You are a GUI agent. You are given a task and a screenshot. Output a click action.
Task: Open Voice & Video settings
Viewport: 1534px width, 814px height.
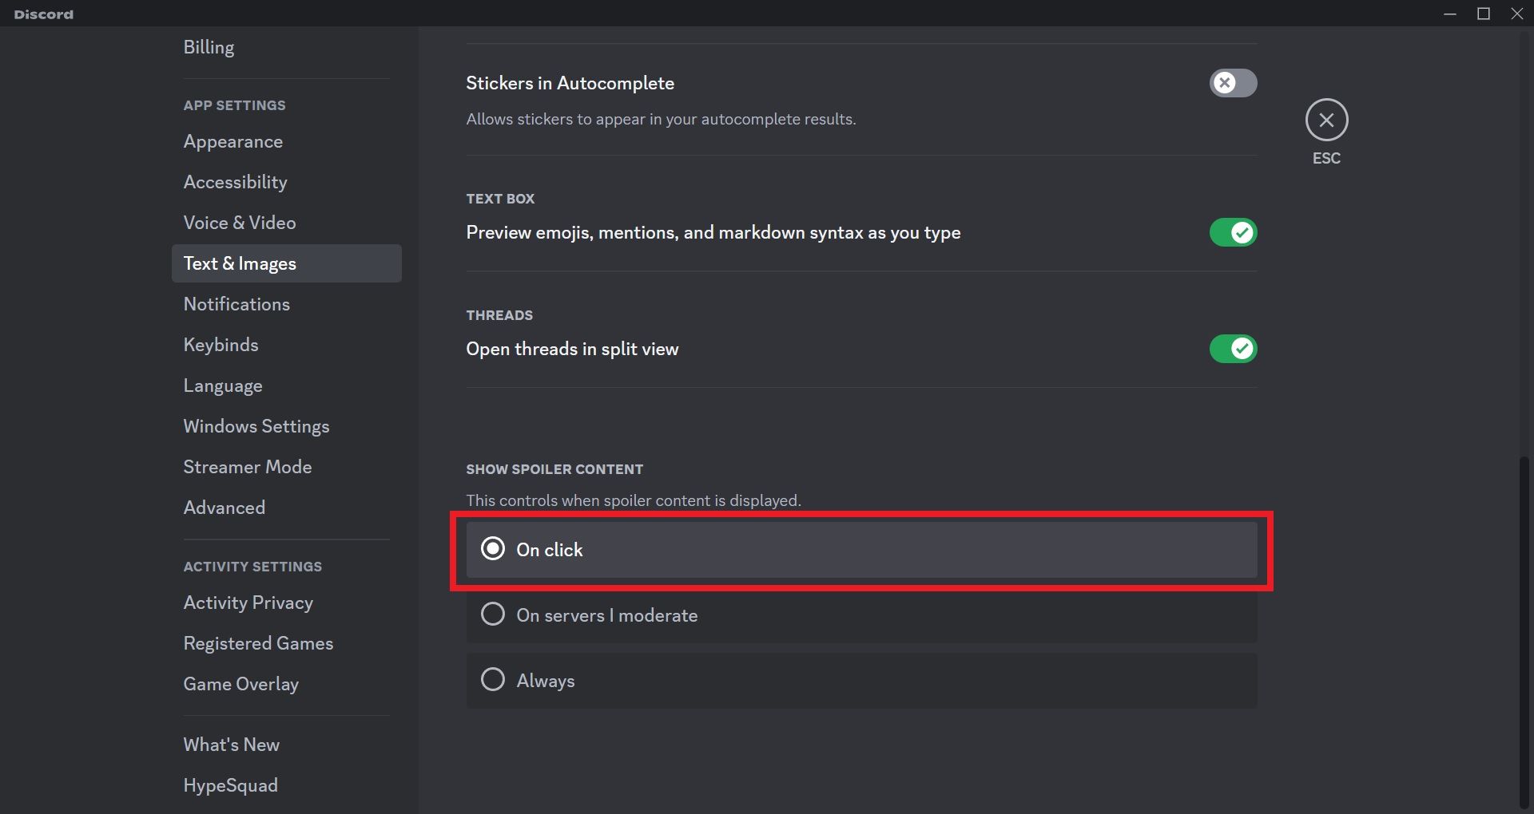239,223
